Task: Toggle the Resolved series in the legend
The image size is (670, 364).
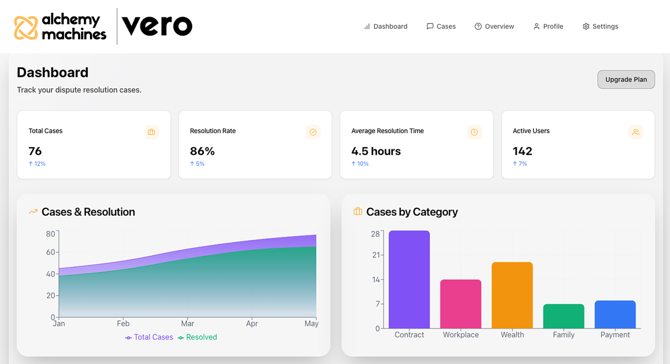Action: (x=201, y=337)
